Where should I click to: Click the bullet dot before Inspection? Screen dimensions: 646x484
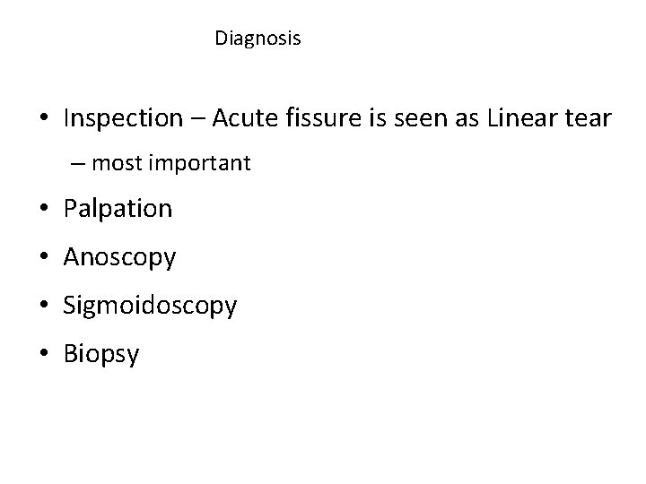[44, 117]
